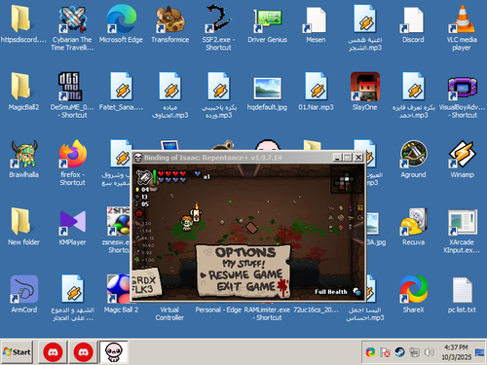The width and height of the screenshot is (487, 365).
Task: Launch the Aground game shortcut
Action: tap(414, 154)
